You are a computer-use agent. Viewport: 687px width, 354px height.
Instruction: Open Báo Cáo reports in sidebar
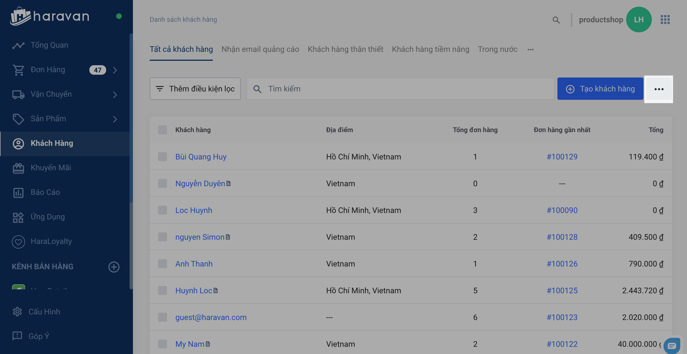(45, 192)
